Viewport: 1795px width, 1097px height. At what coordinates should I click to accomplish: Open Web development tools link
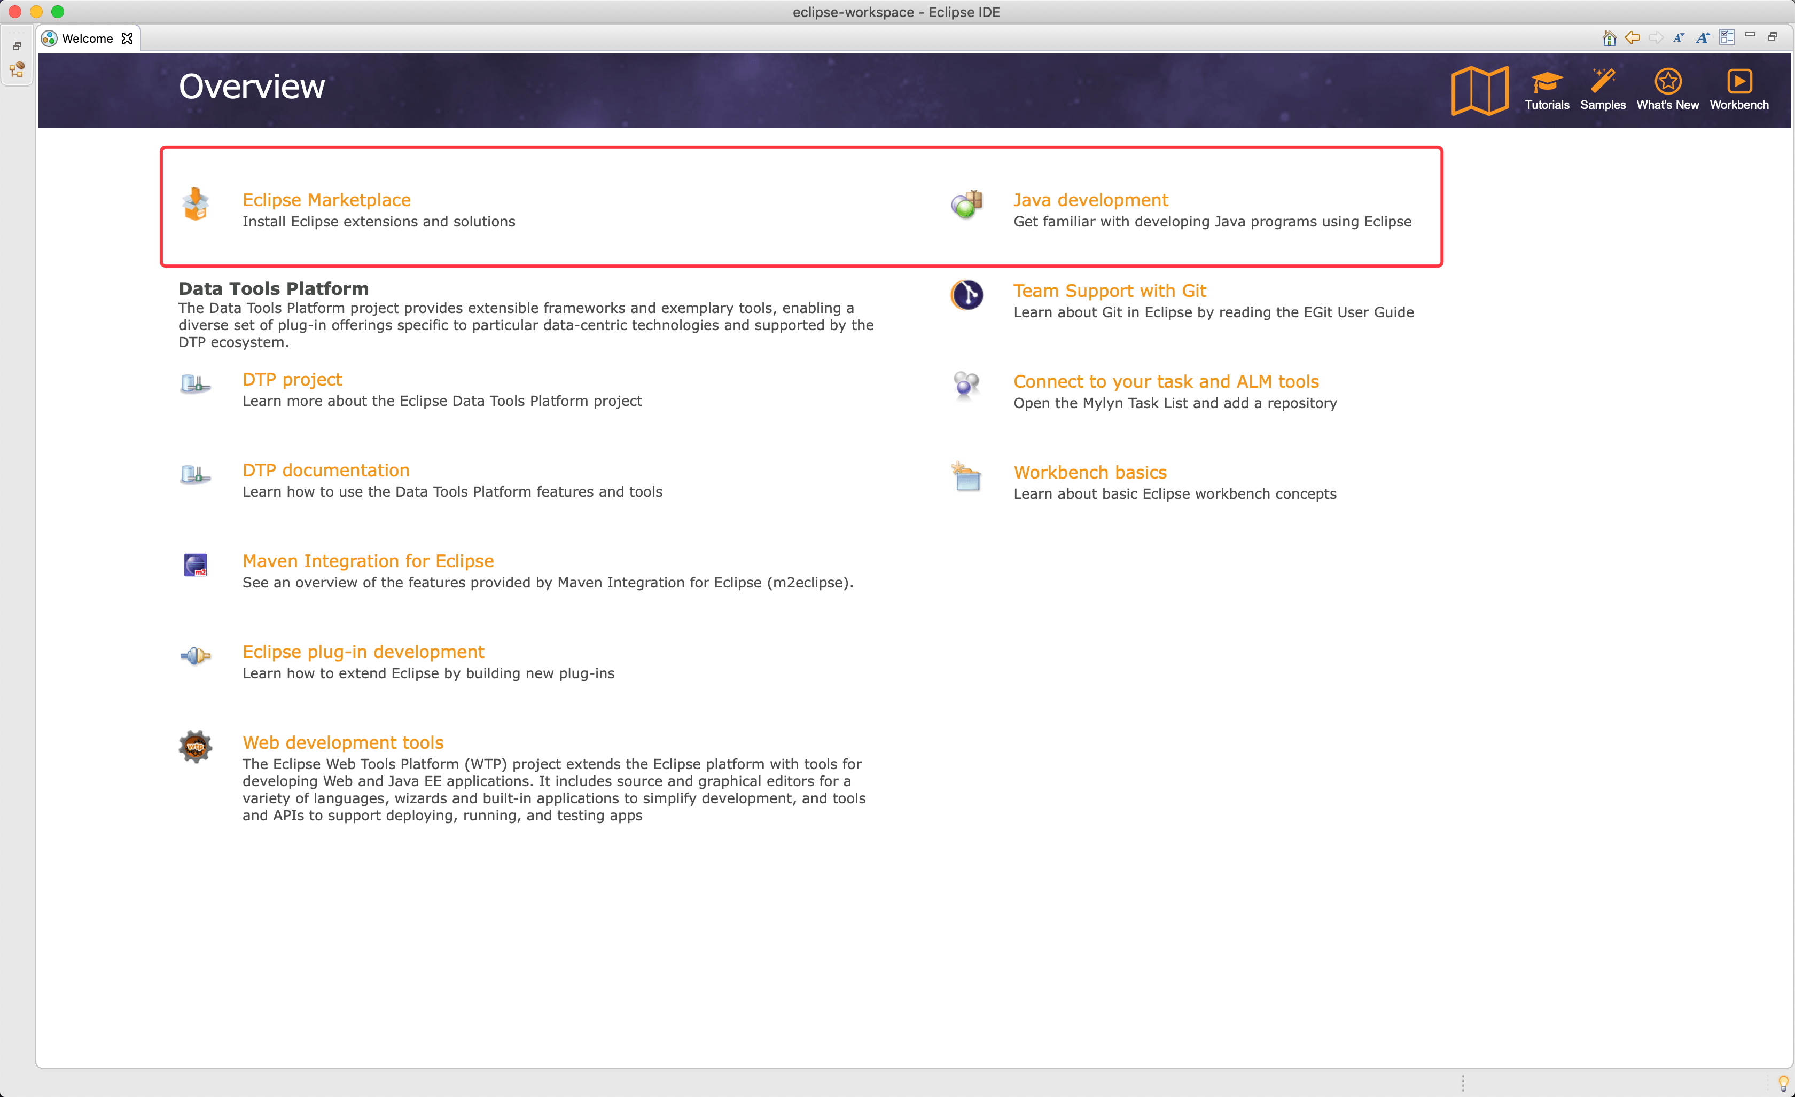coord(343,742)
